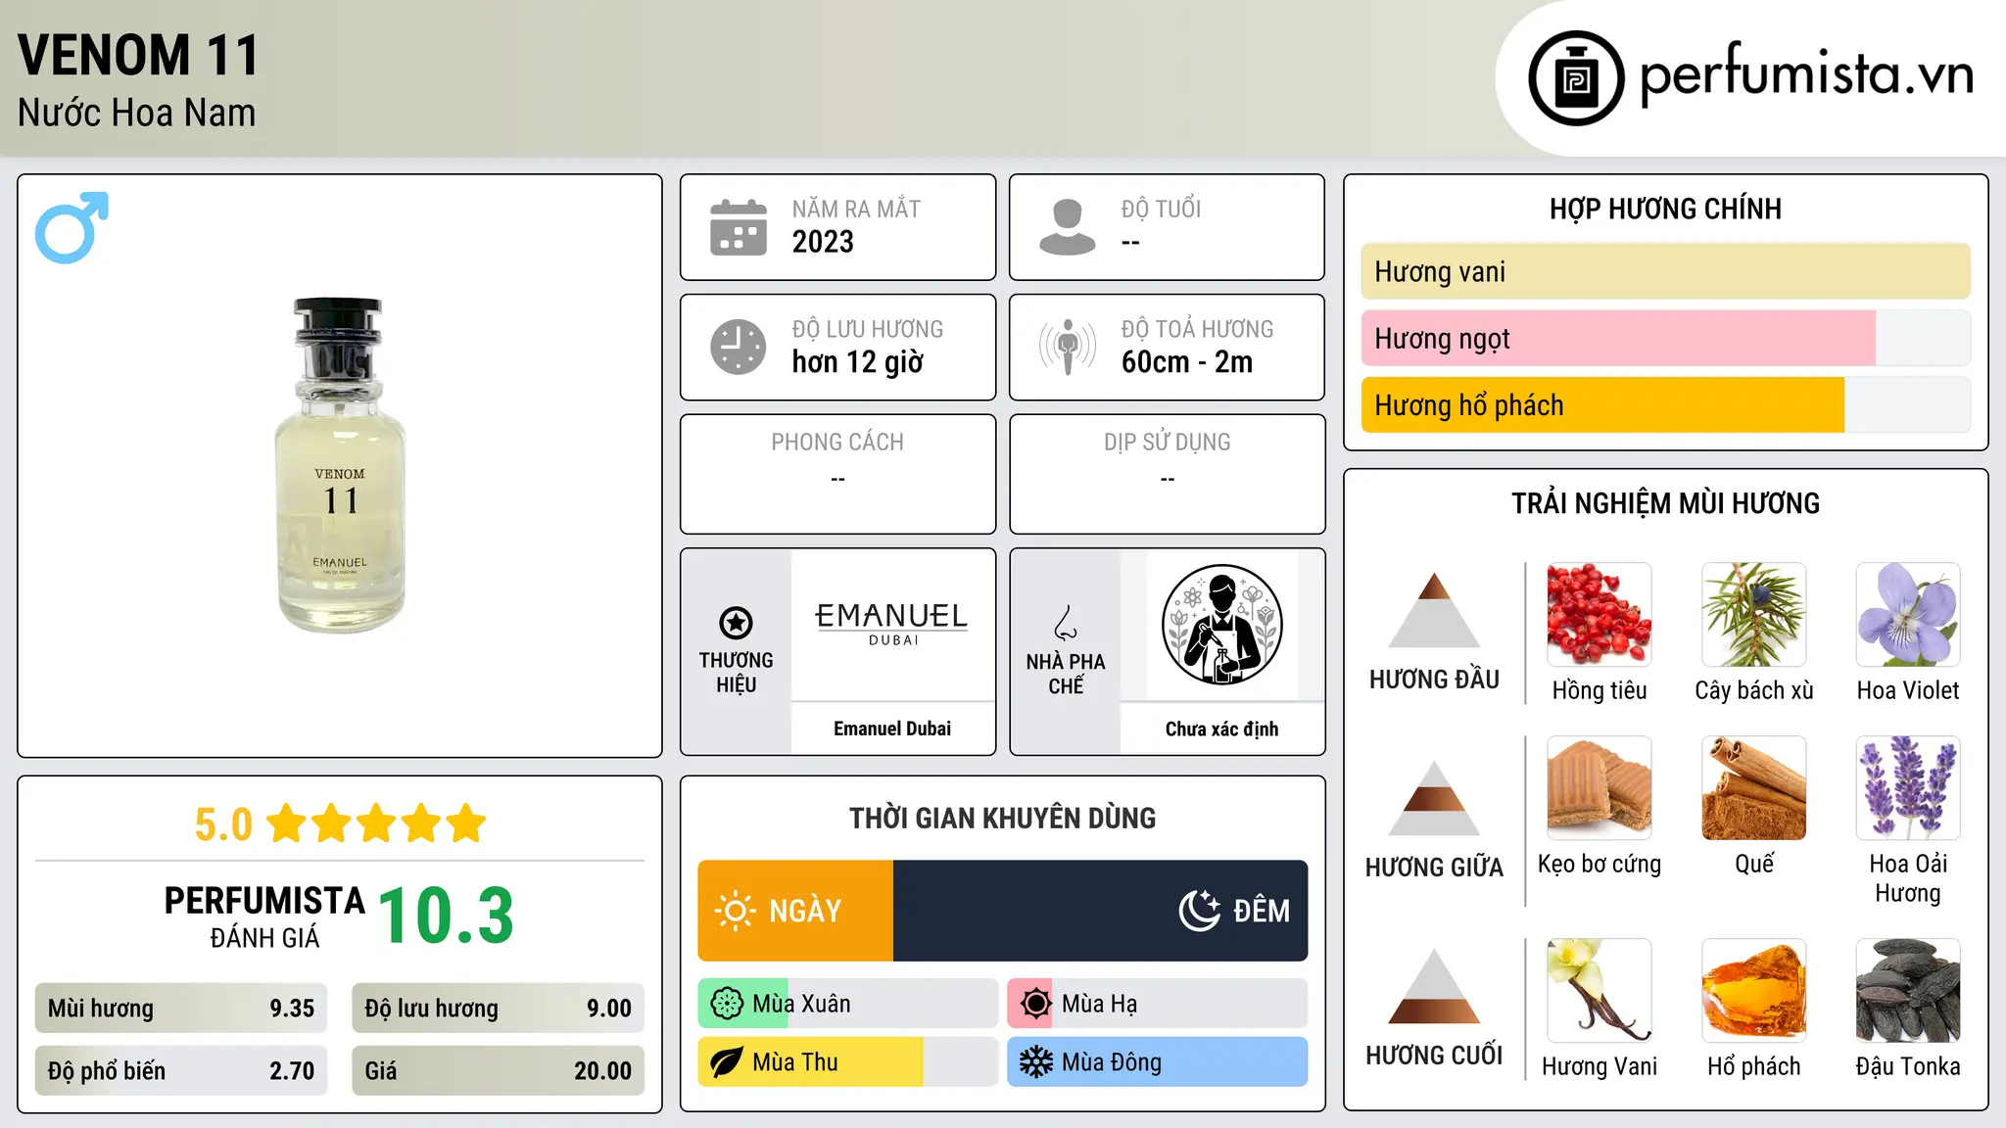The height and width of the screenshot is (1128, 2006).
Task: Click the Hương đầu pyramid icon
Action: tap(1434, 610)
